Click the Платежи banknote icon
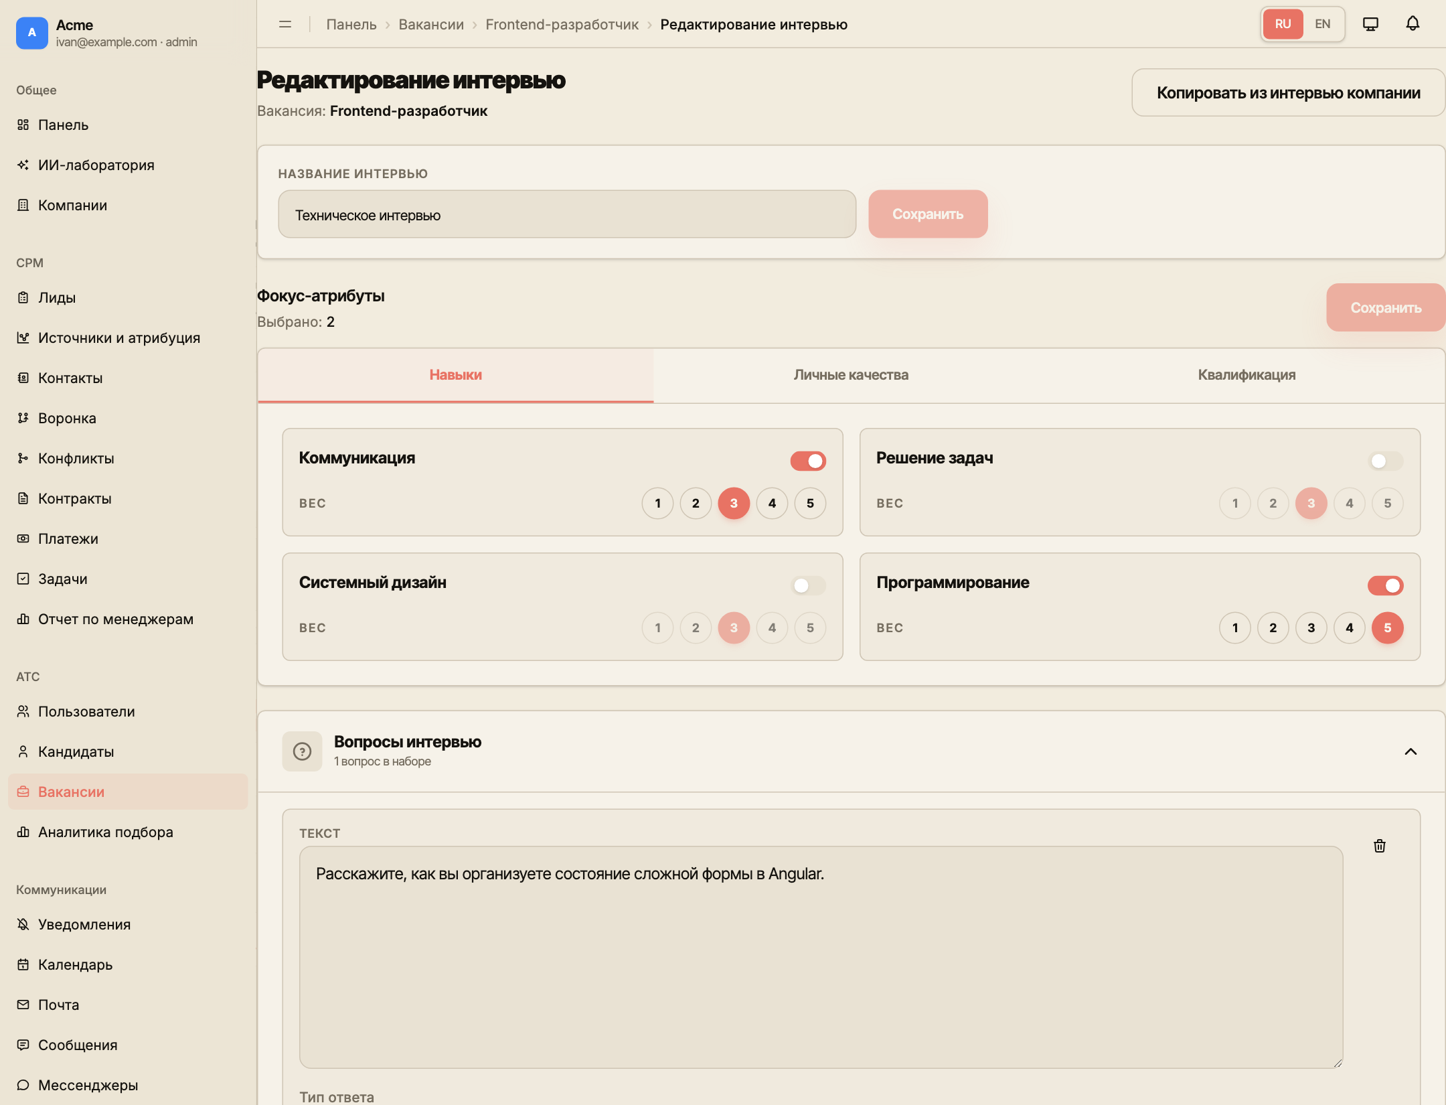This screenshot has height=1105, width=1446. 23,538
